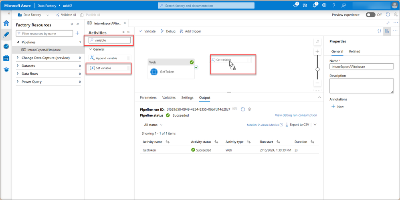
Task: Click the Activities search box with 'variable'
Action: [110, 40]
